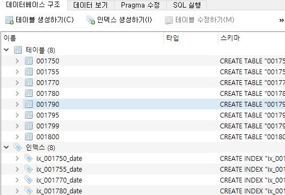Open the Pragma 수정 tab

tap(140, 5)
